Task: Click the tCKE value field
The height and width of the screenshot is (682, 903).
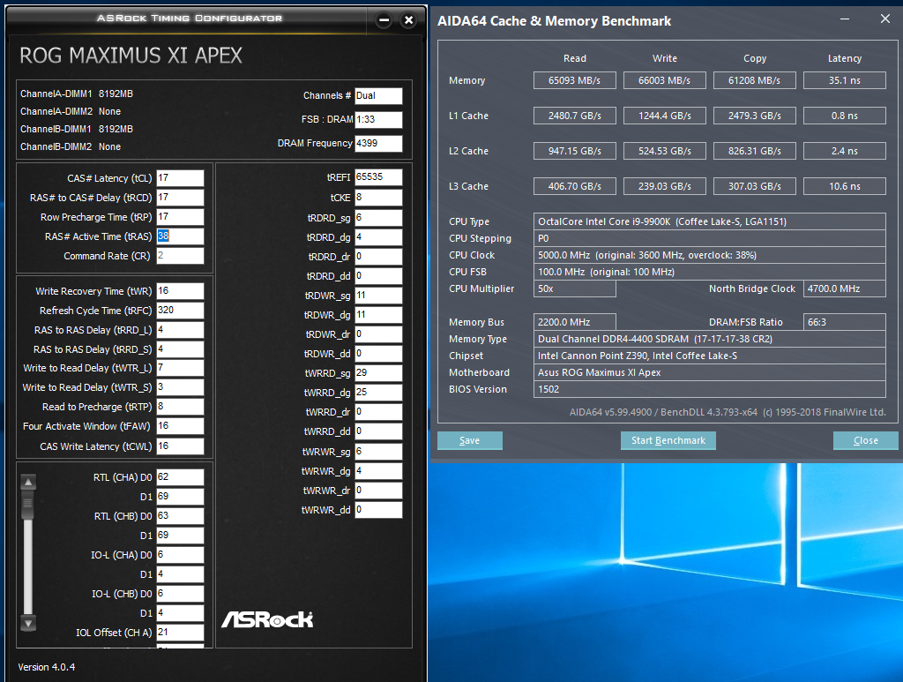Action: click(x=378, y=198)
